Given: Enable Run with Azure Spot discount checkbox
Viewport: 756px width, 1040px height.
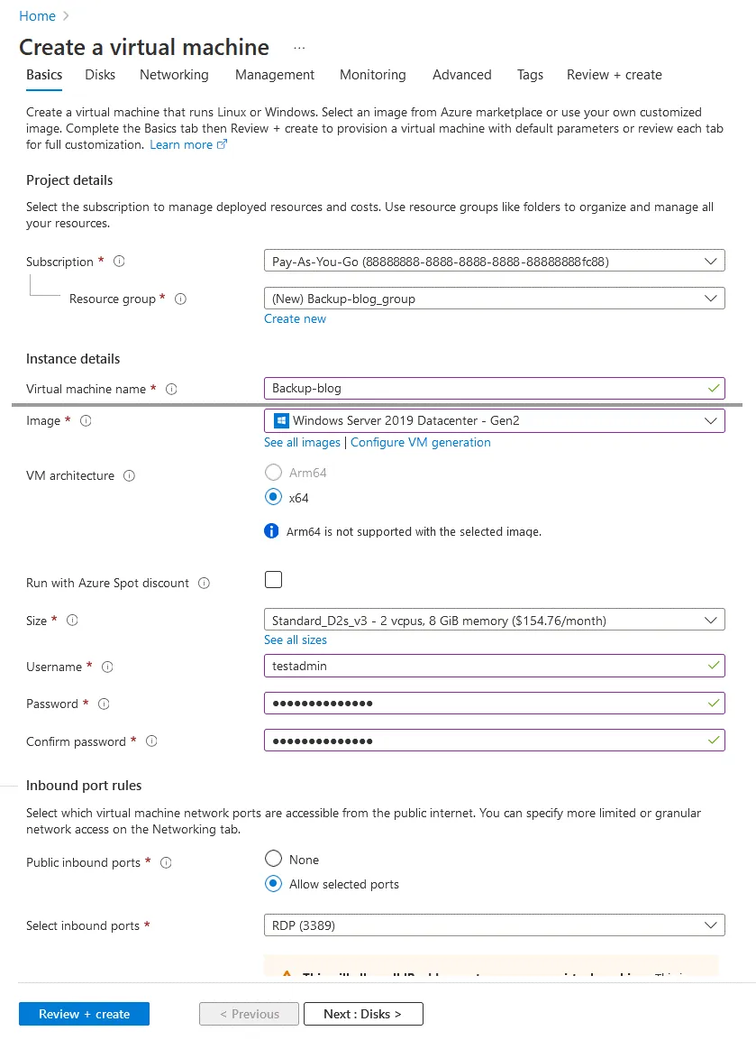Looking at the screenshot, I should tap(273, 580).
